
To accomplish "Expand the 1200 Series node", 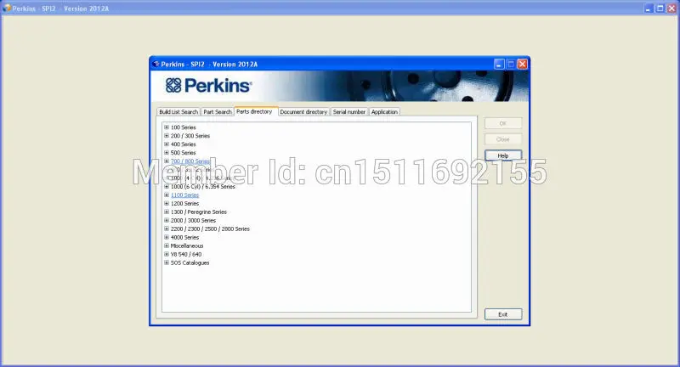I will (x=167, y=203).
